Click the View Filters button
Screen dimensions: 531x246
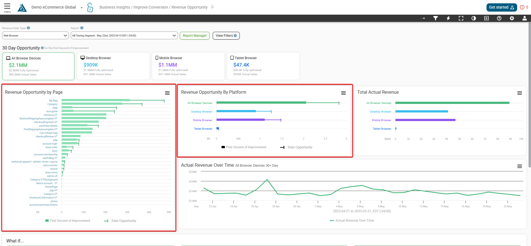(226, 36)
